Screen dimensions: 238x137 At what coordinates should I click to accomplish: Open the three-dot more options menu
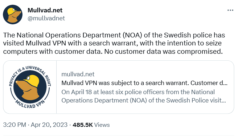230,10
